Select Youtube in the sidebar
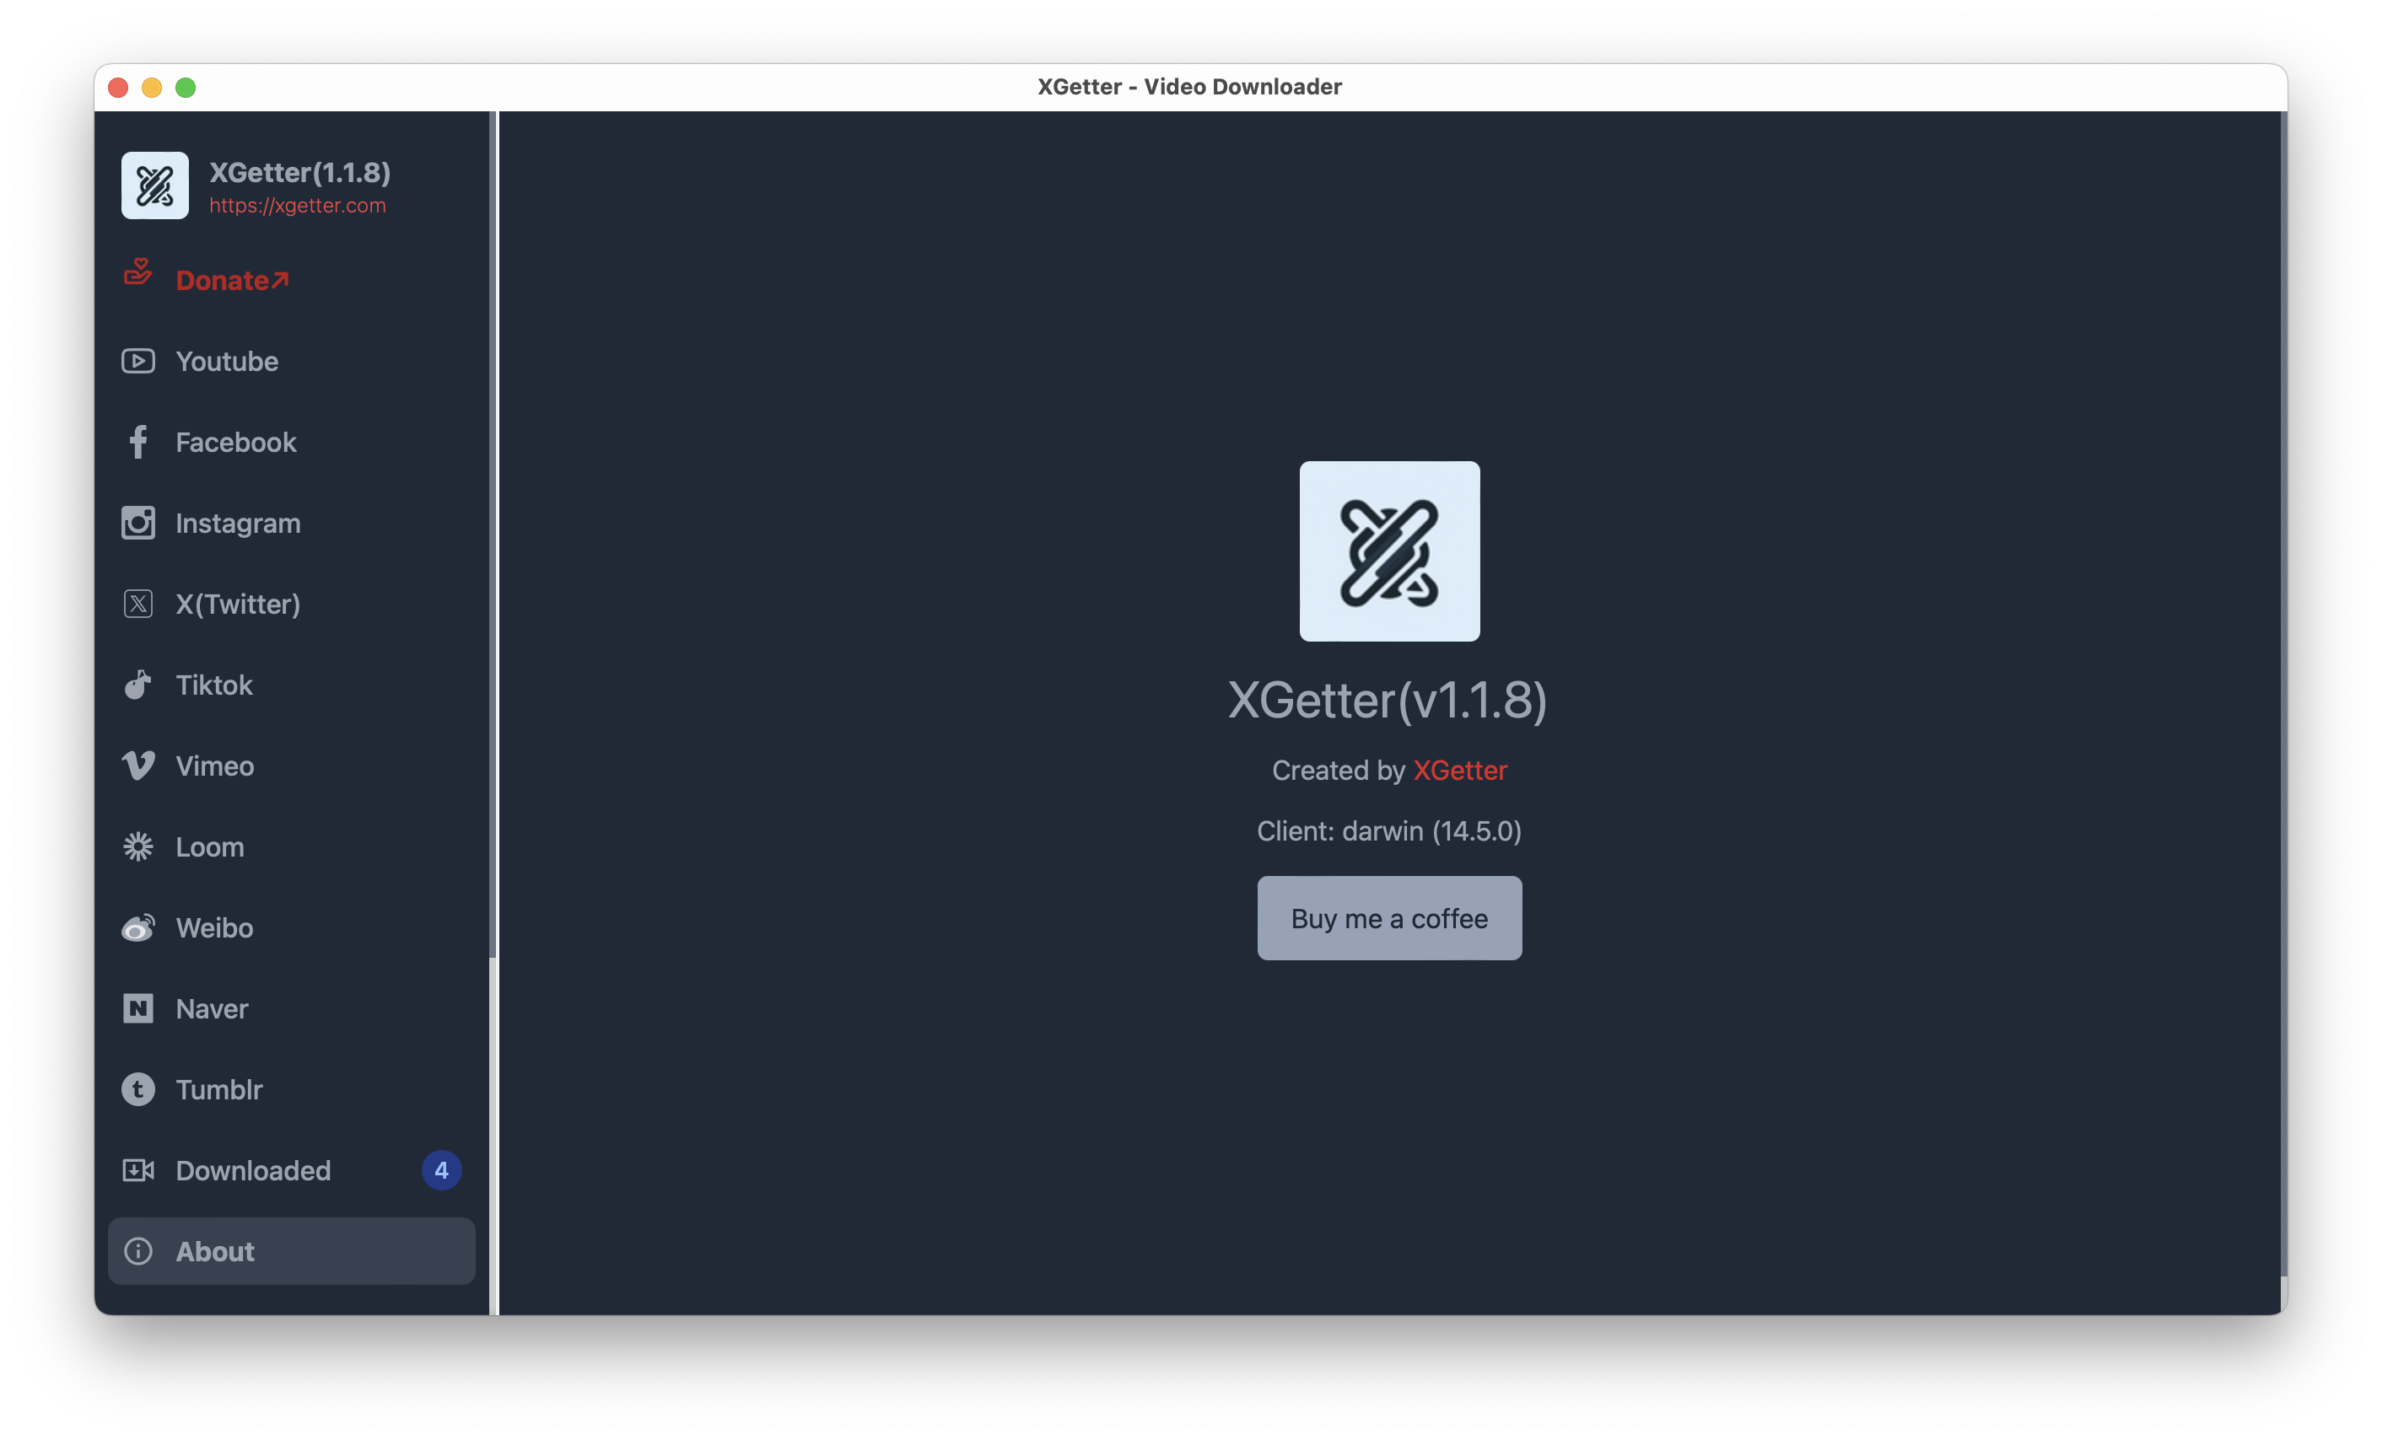The image size is (2382, 1440). [x=292, y=362]
